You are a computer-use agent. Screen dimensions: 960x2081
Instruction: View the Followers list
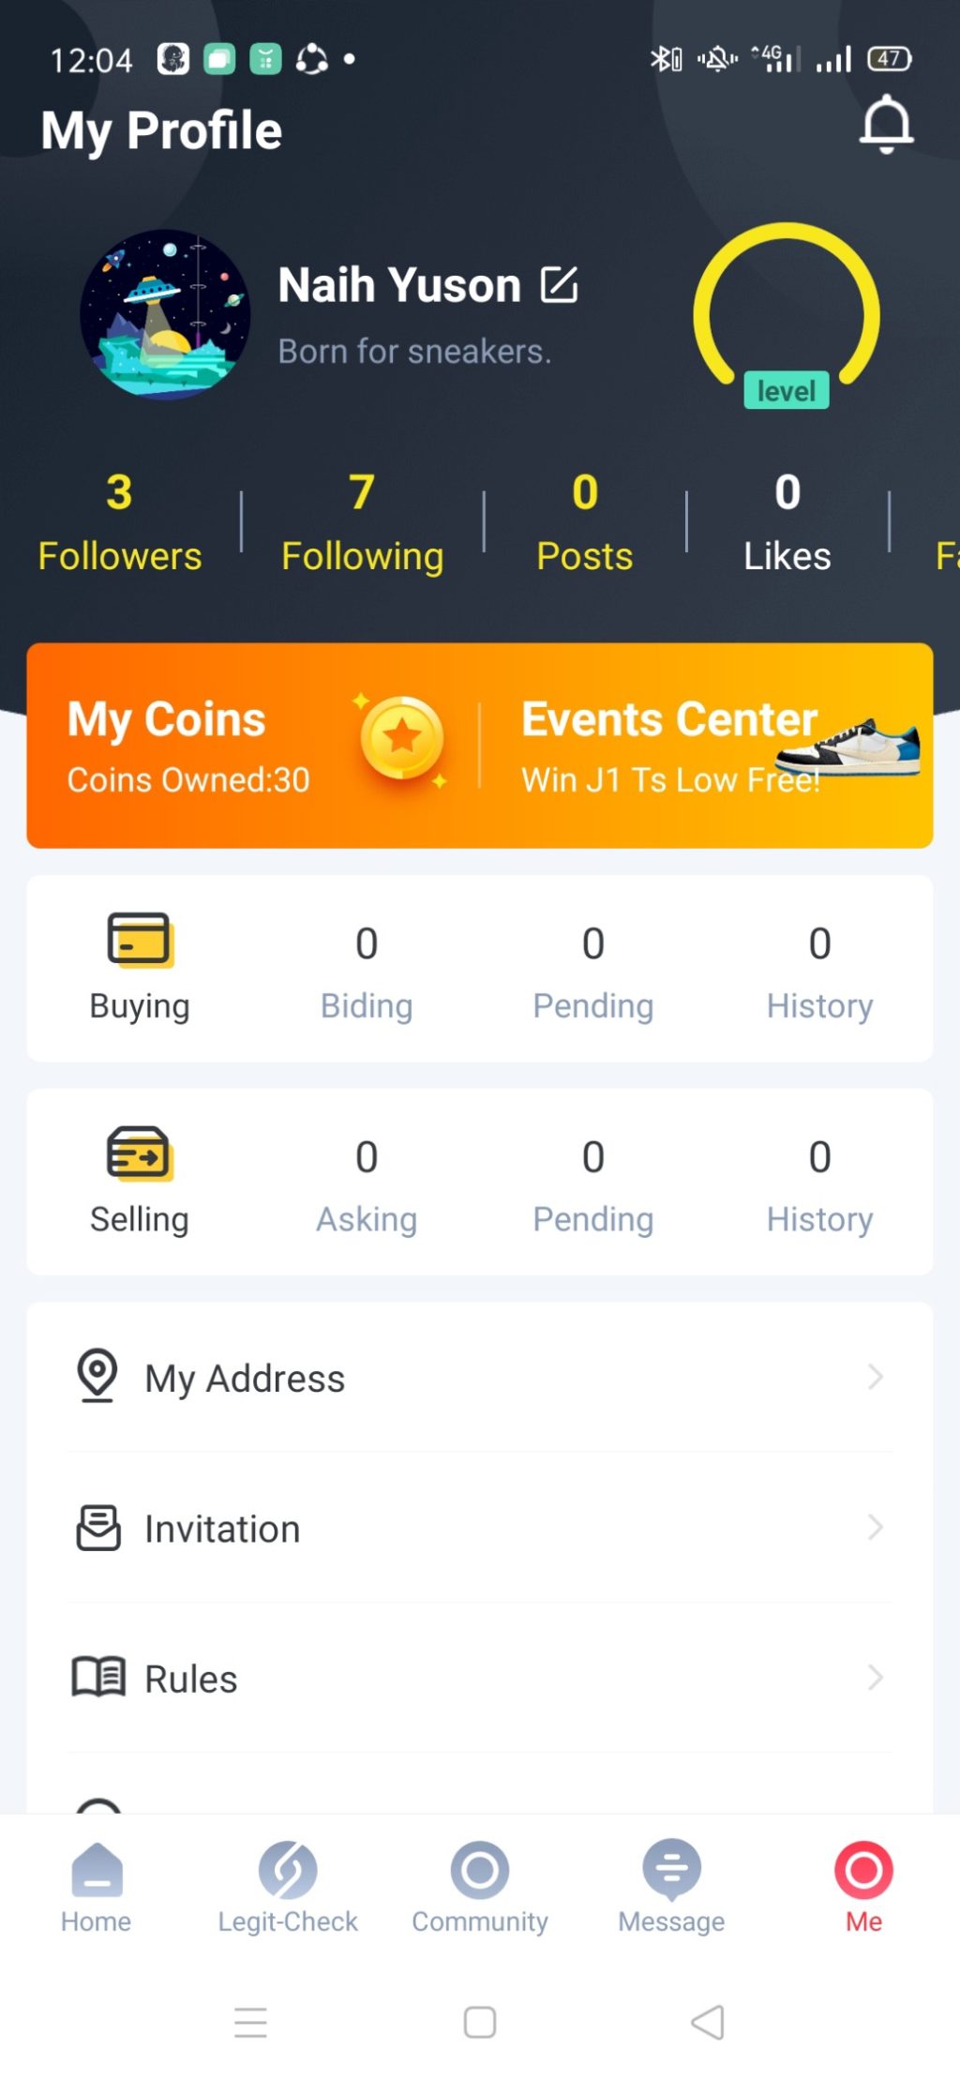[119, 523]
